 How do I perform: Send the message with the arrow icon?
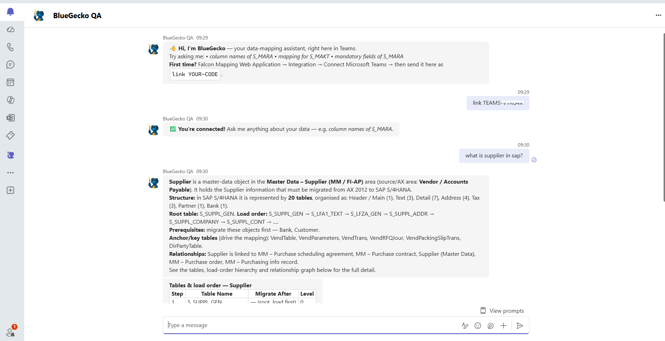point(520,326)
